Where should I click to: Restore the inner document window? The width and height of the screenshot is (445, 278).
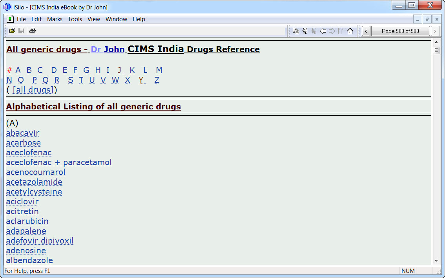427,20
